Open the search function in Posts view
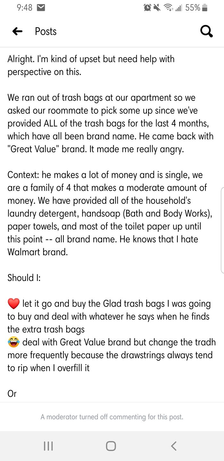This screenshot has width=224, height=461. (206, 31)
